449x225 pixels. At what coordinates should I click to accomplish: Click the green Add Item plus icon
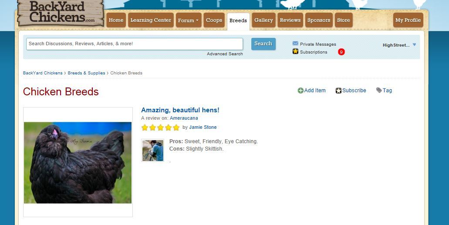coord(300,91)
